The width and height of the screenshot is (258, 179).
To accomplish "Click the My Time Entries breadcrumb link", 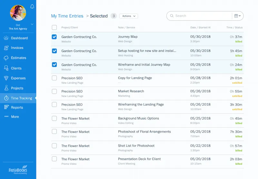I will click(x=67, y=16).
